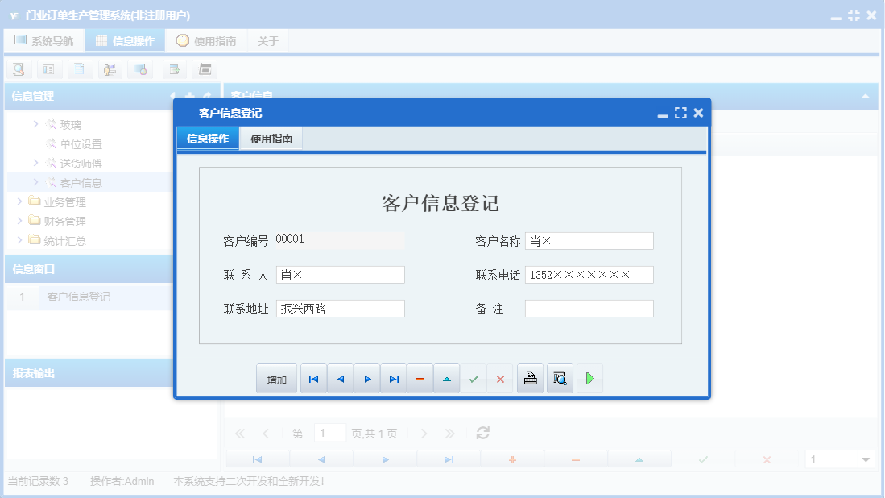Click the print icon in the dialog

pos(530,378)
